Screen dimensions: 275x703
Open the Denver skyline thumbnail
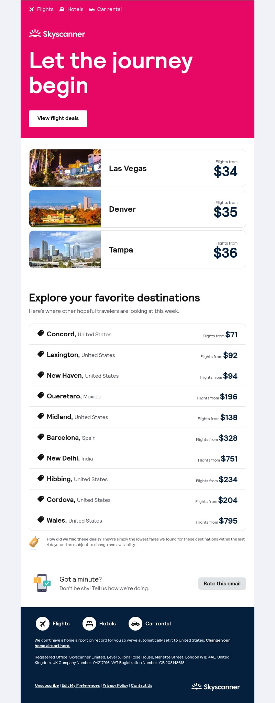point(65,209)
